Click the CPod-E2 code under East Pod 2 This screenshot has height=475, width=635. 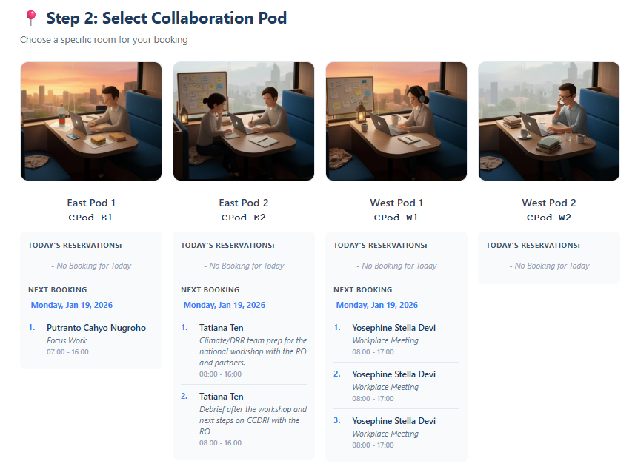click(x=243, y=217)
